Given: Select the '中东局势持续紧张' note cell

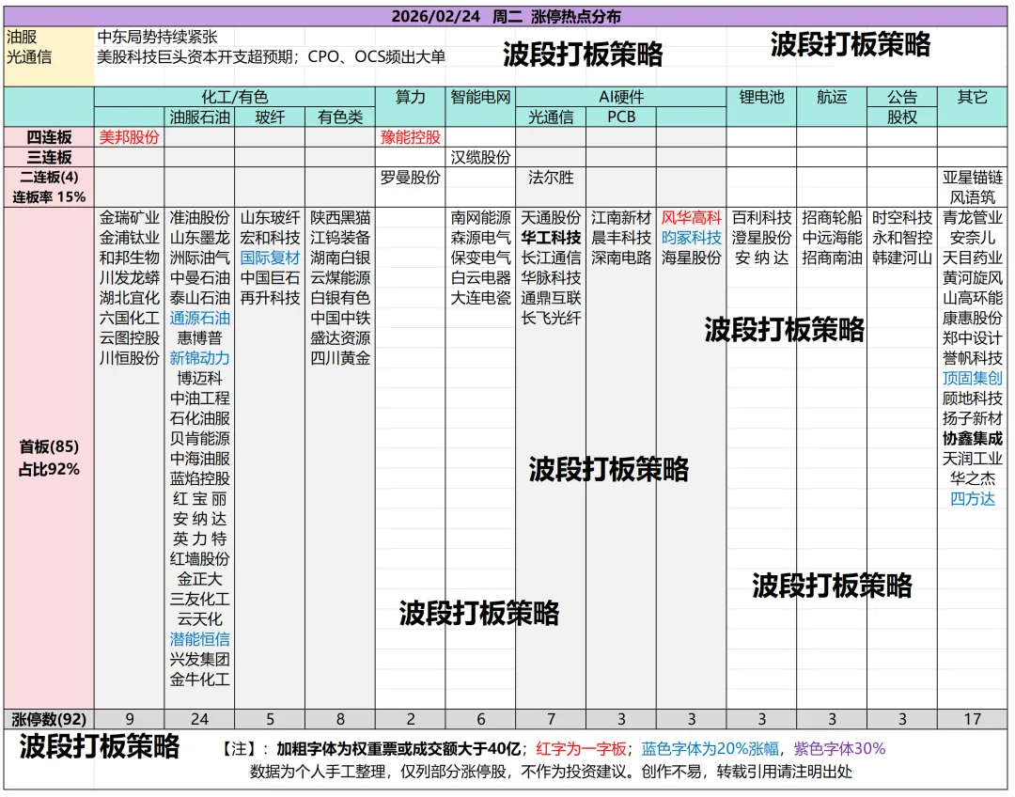Looking at the screenshot, I should point(157,37).
